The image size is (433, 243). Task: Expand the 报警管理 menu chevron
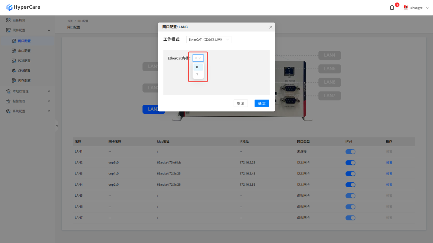pyautogui.click(x=49, y=101)
